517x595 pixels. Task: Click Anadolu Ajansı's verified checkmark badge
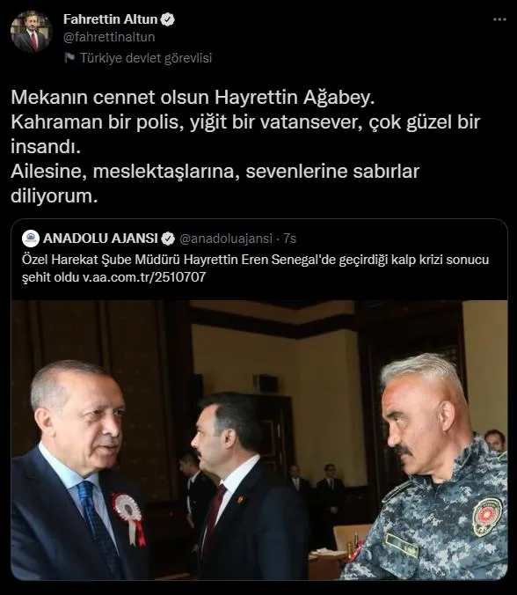click(x=168, y=239)
